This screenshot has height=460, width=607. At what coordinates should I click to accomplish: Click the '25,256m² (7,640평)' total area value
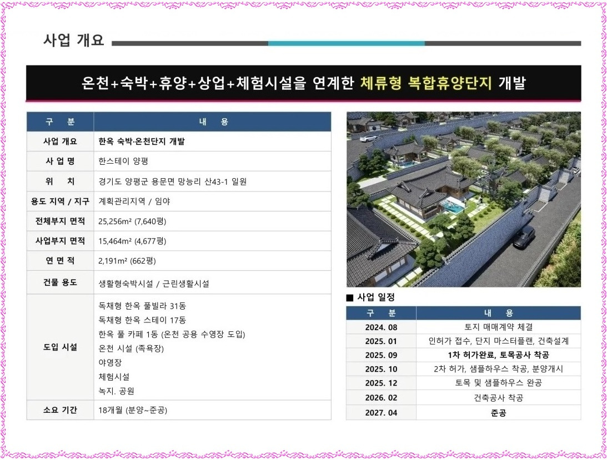point(132,221)
